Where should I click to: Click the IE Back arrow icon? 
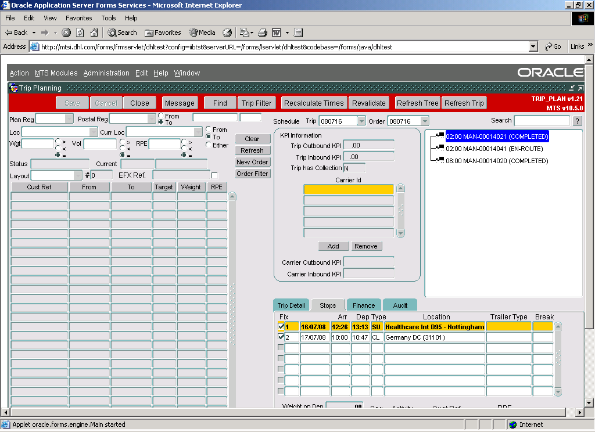point(9,33)
